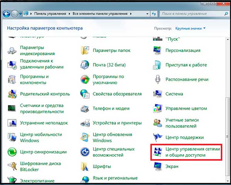231x185 pixels.
Task: Open the Центр поддержки link
Action: click(x=184, y=137)
